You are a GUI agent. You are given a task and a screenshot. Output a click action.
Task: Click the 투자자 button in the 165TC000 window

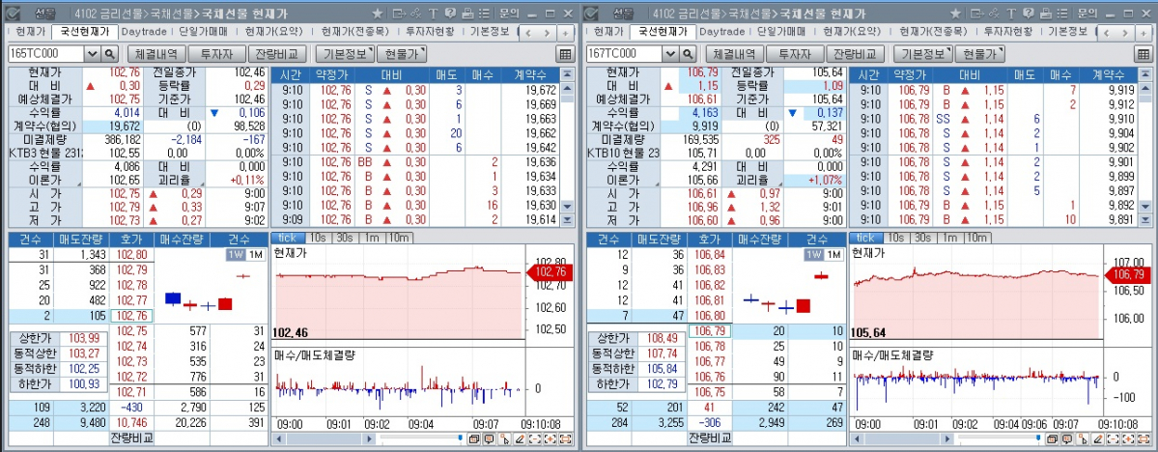pos(218,54)
